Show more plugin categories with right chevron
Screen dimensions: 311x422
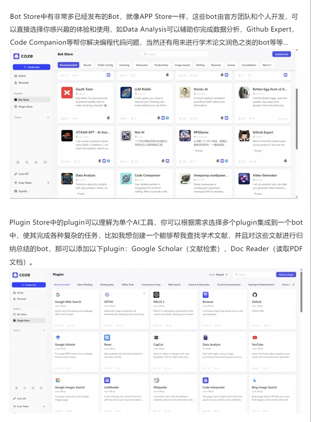293,285
